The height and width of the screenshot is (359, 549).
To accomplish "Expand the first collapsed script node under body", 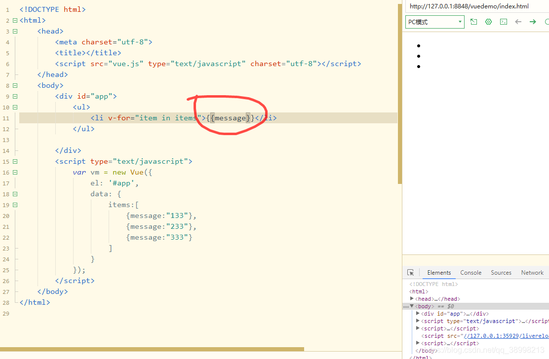I will 418,328.
